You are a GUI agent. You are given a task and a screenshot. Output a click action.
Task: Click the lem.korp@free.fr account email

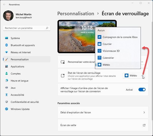click(24, 18)
